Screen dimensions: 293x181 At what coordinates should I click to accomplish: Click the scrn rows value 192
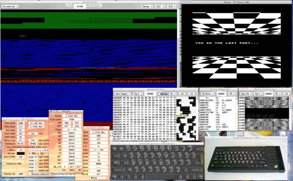pyautogui.click(x=21, y=134)
